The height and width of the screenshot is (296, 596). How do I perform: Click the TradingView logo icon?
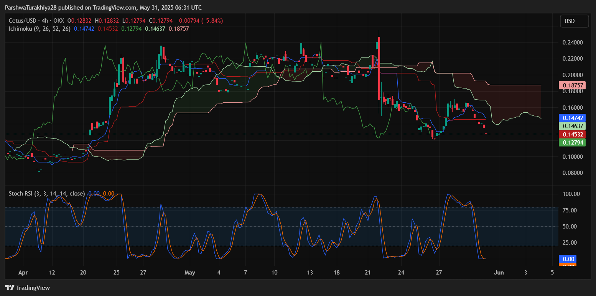[x=9, y=288]
